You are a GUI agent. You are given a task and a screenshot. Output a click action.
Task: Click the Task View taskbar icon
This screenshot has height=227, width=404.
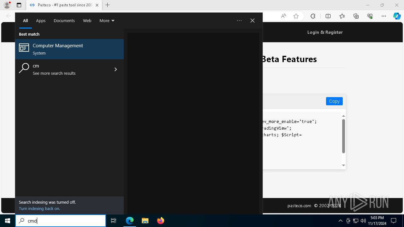pos(114,221)
